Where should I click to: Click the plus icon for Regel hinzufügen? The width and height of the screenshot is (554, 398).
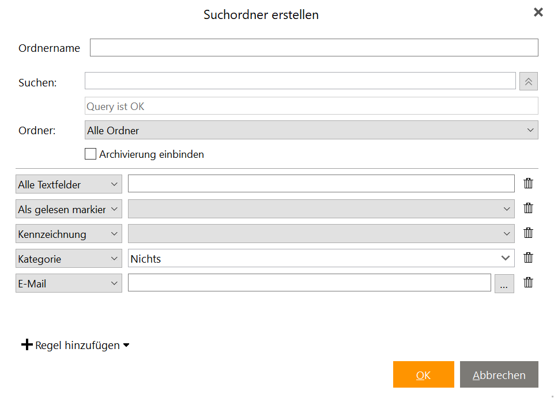[27, 344]
